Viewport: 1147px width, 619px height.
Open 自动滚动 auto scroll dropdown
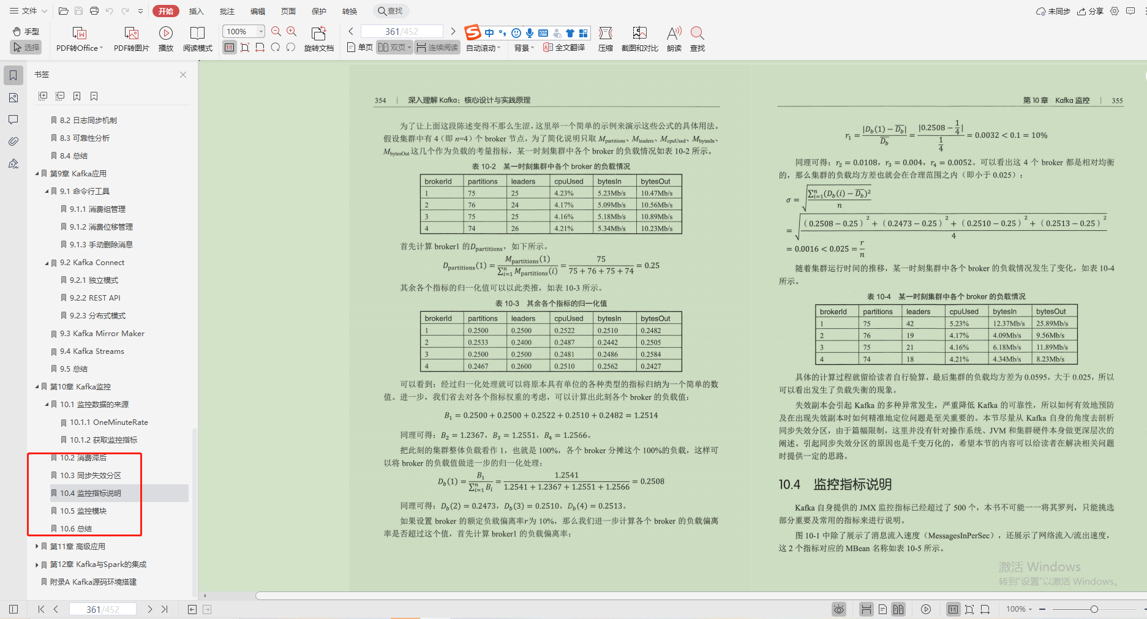tap(483, 48)
